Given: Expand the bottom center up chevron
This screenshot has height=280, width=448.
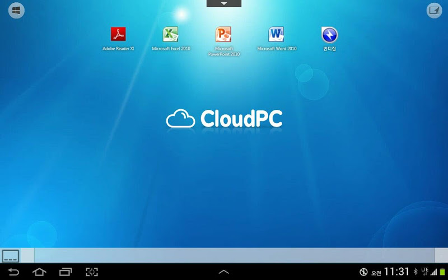Looking at the screenshot, I should [223, 272].
